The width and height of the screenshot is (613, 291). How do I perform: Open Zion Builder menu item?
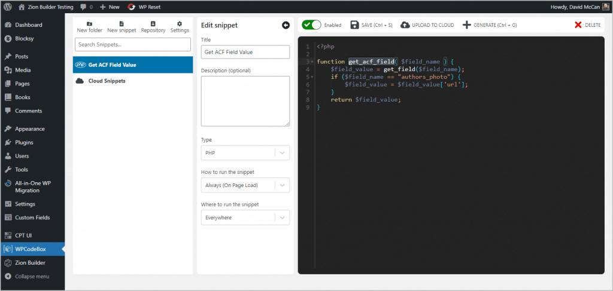[x=32, y=263]
